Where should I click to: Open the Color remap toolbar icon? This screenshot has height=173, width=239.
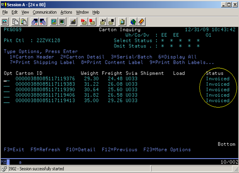tap(62, 22)
